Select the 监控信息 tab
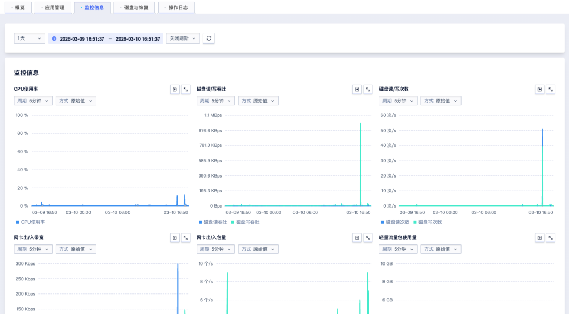Viewport: 569px width, 314px height. 92,7
